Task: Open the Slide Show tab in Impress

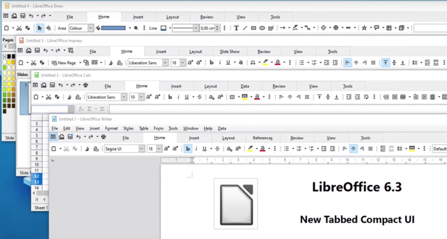Action: point(229,51)
